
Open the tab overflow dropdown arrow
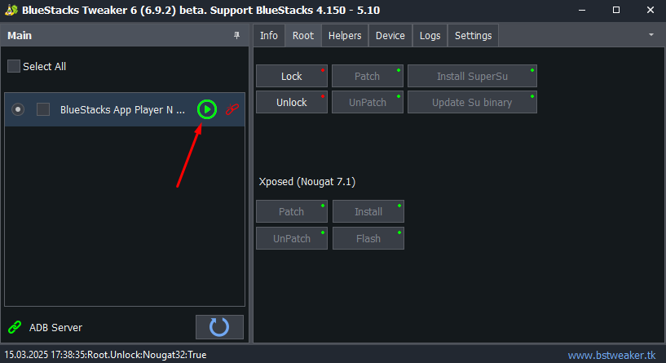[x=651, y=35]
